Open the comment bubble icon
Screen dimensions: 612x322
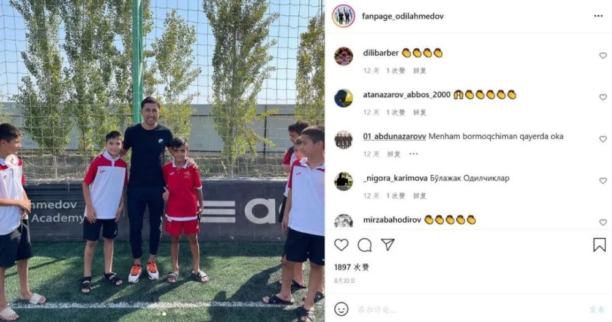pos(365,245)
